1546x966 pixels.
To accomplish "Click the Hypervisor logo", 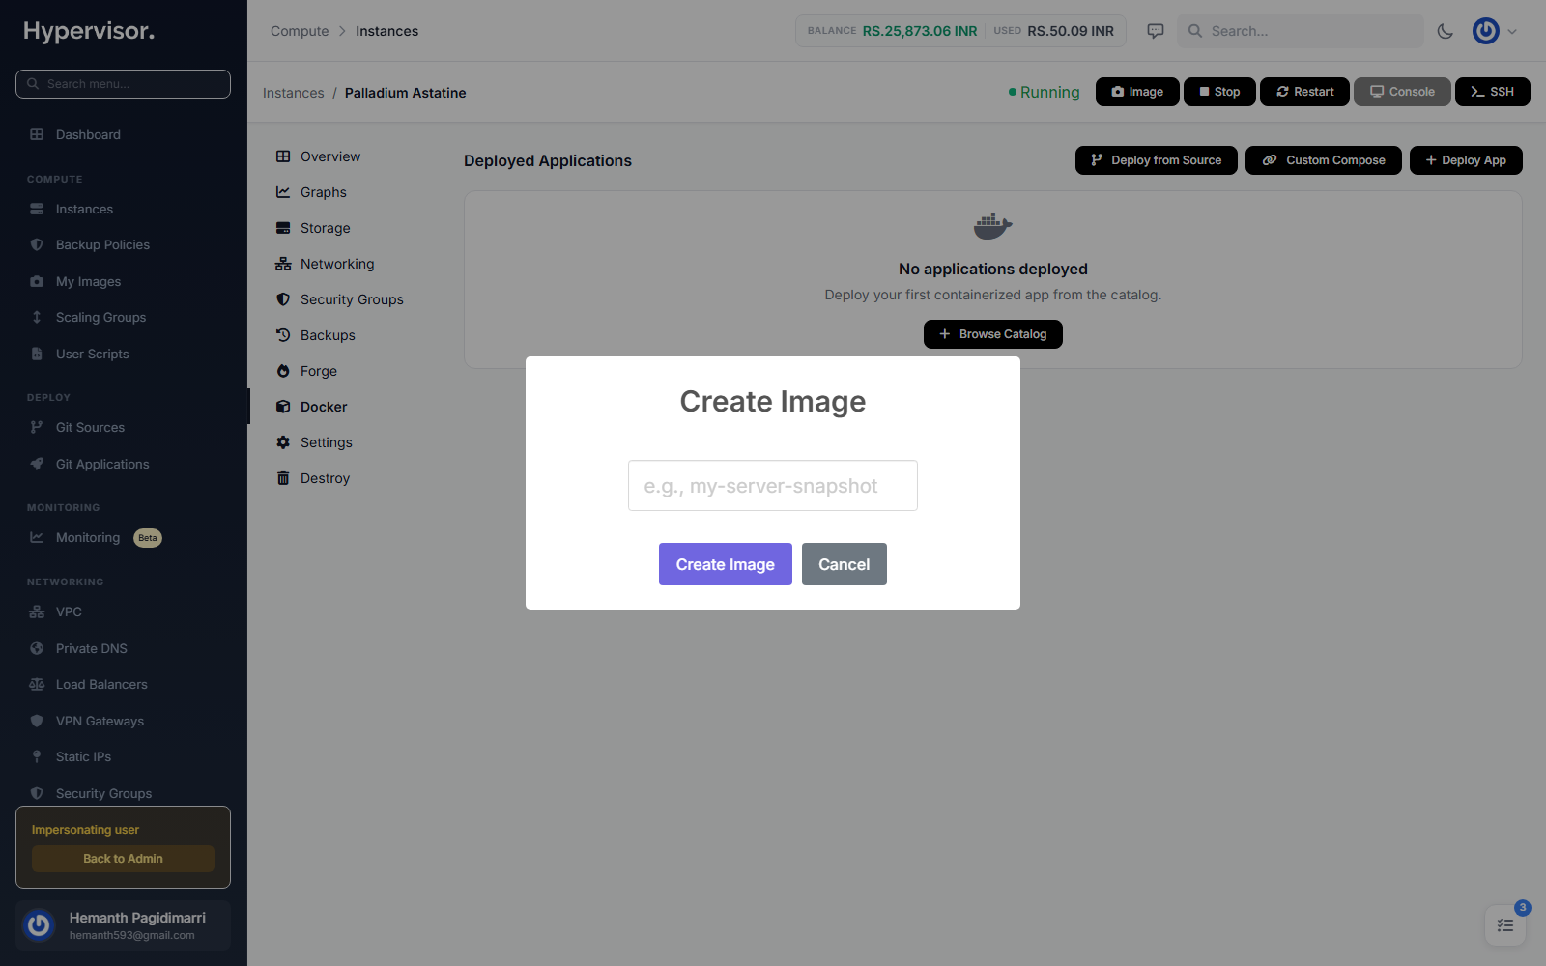I will point(89,31).
